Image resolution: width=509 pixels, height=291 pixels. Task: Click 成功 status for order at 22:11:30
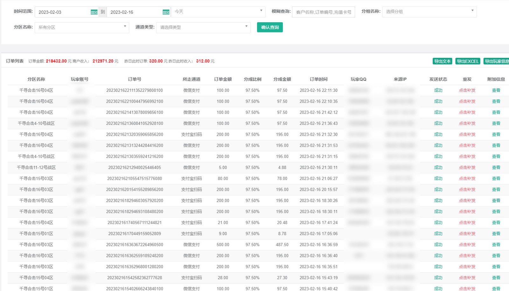438,91
